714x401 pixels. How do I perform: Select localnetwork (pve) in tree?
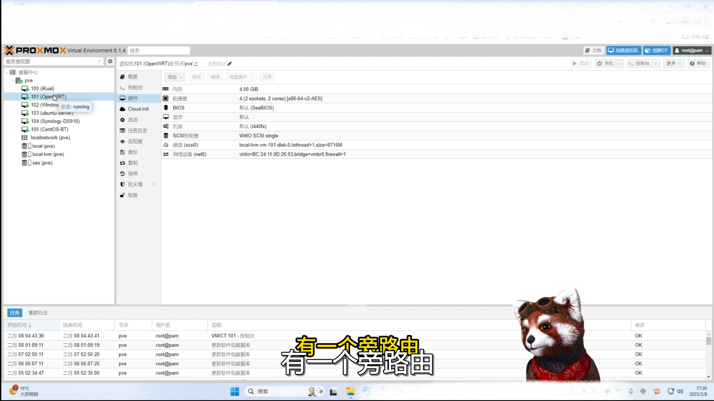[x=50, y=138]
